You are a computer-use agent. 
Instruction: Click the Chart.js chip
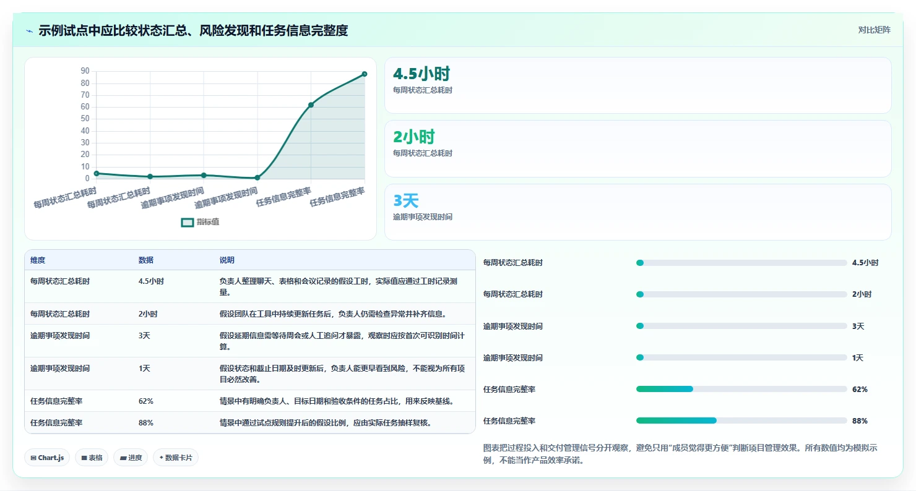point(48,458)
